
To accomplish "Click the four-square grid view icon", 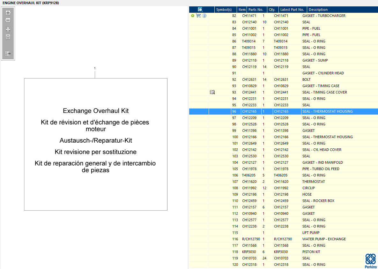I will (8, 29).
